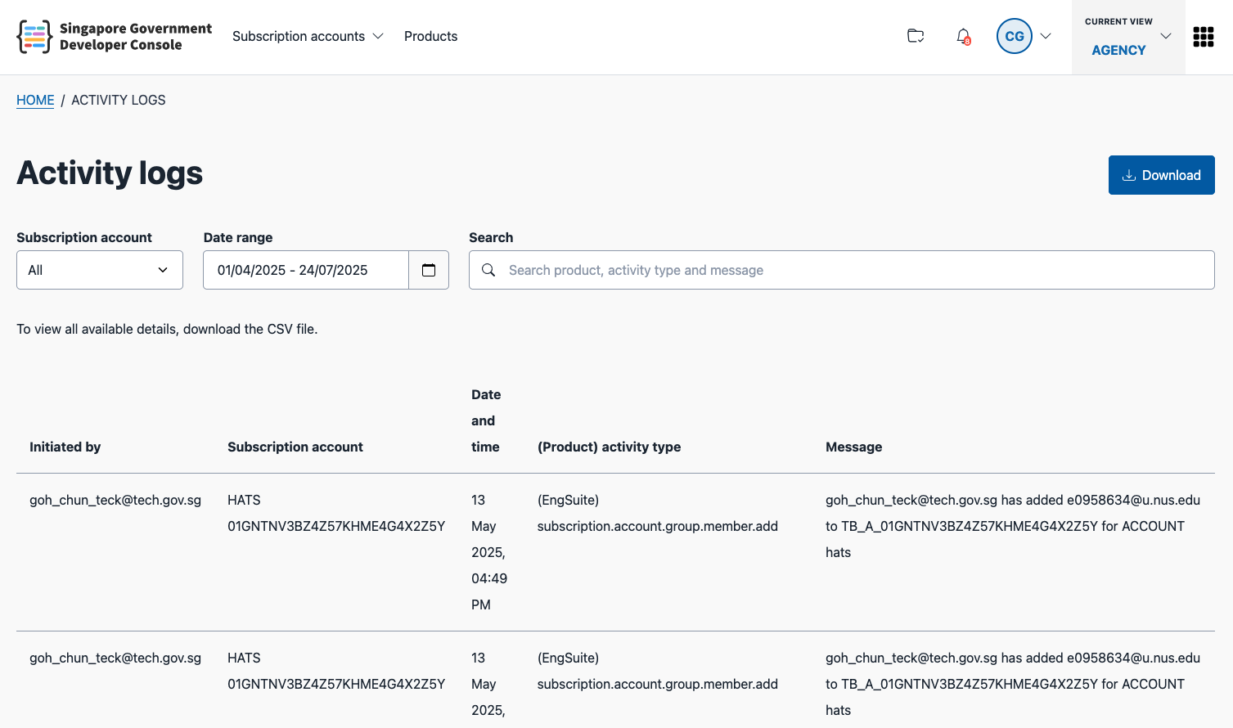Screen dimensions: 1233x728
Task: Select first row's goh_chun_teck@tech.gov.sg initiator cell
Action: tap(115, 500)
